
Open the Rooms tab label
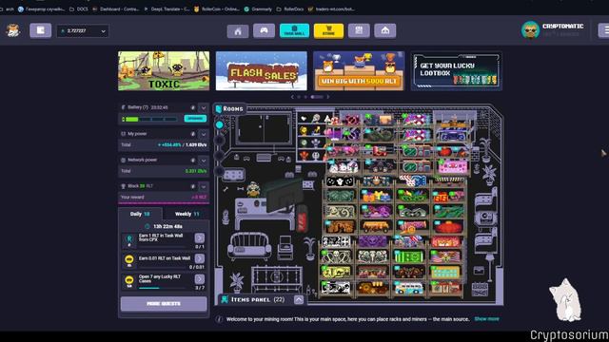229,109
